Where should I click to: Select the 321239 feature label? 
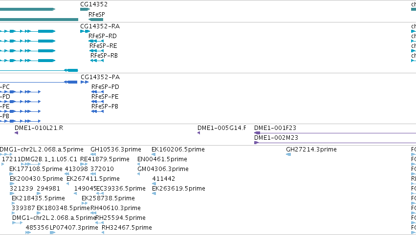pos(22,189)
